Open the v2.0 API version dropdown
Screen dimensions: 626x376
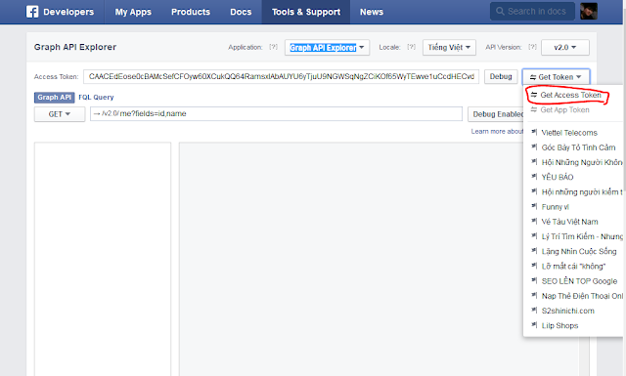(565, 48)
